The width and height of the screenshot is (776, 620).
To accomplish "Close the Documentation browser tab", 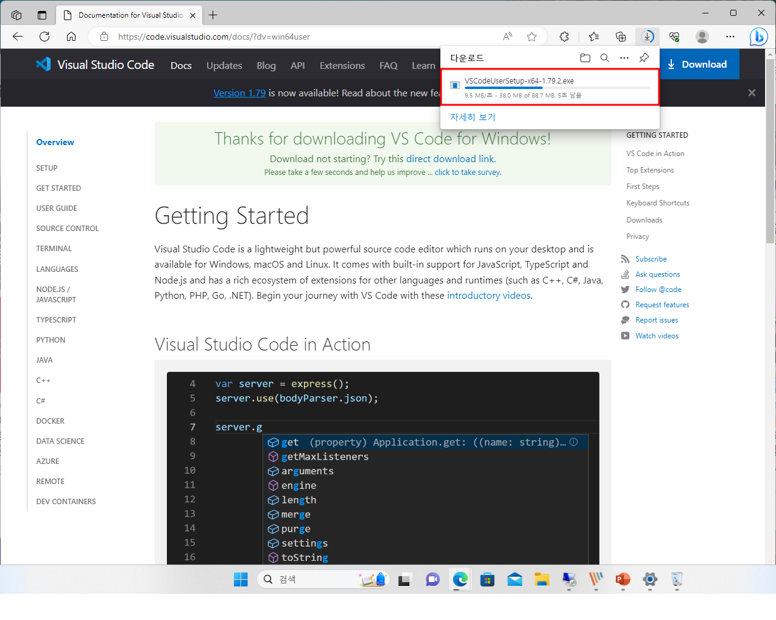I will [x=193, y=15].
